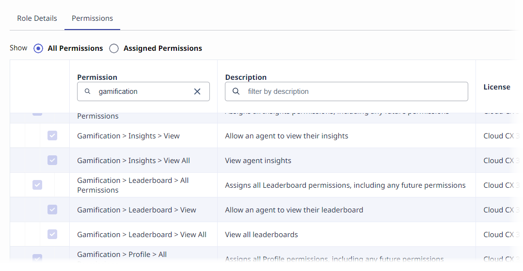Uncheck Gamification Leaderboard View All checkbox
The width and height of the screenshot is (523, 271).
click(52, 235)
